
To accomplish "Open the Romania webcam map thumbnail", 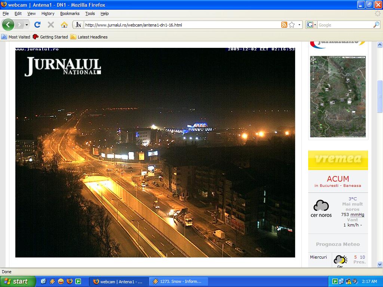I will (x=338, y=97).
